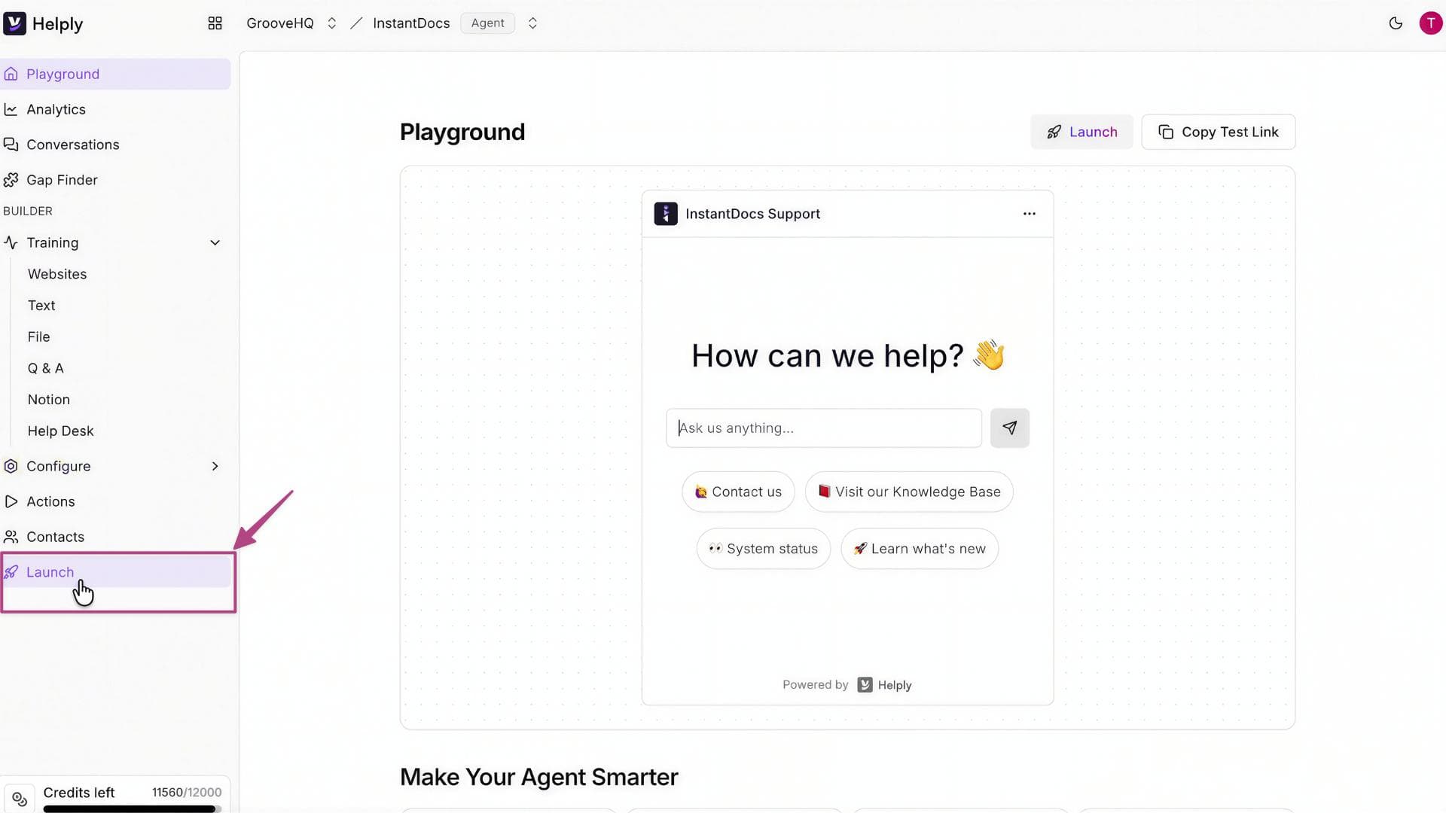This screenshot has width=1446, height=813.
Task: Switch to the Playground section
Action: pos(63,74)
